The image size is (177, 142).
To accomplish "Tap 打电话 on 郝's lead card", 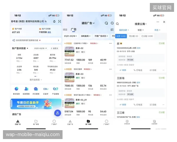I will pos(138,70).
